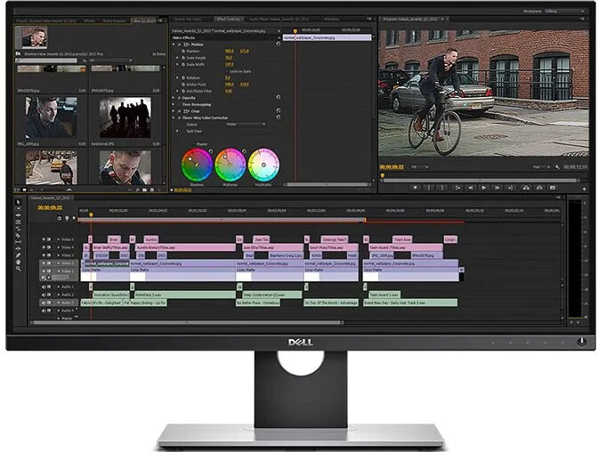Switch to the Media Browser tab
Screen dimensions: 598x452
[116, 19]
